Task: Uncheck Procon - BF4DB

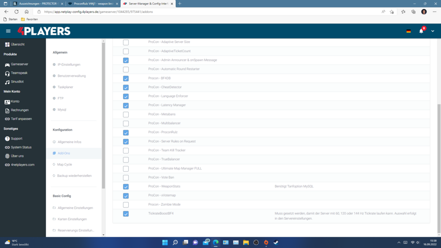Action: coord(126,78)
